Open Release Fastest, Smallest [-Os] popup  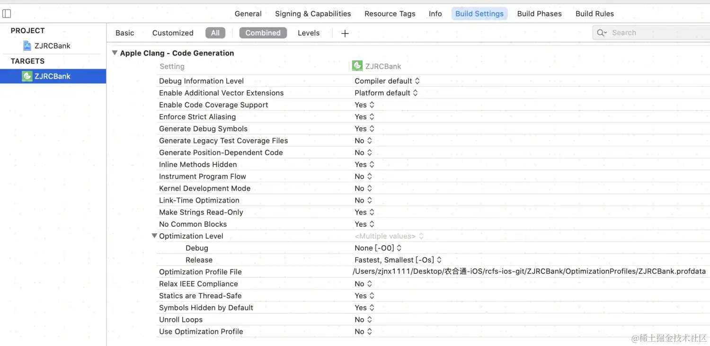(398, 260)
